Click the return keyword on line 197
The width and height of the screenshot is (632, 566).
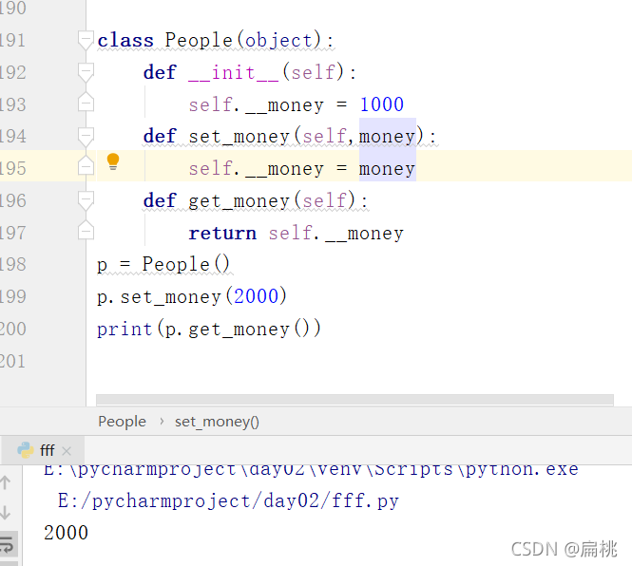222,233
